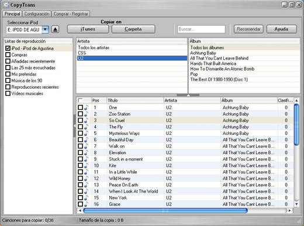The height and width of the screenshot is (226, 304).
Task: Sort tracks by the Clasifi... column header
Action: click(x=285, y=100)
